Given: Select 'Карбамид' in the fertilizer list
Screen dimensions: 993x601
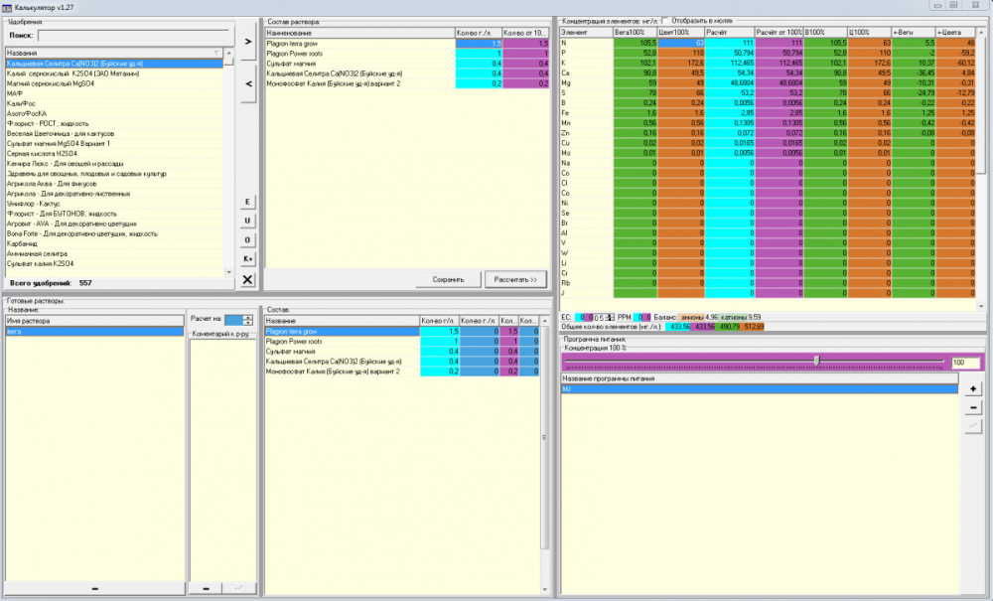Looking at the screenshot, I should pyautogui.click(x=22, y=243).
